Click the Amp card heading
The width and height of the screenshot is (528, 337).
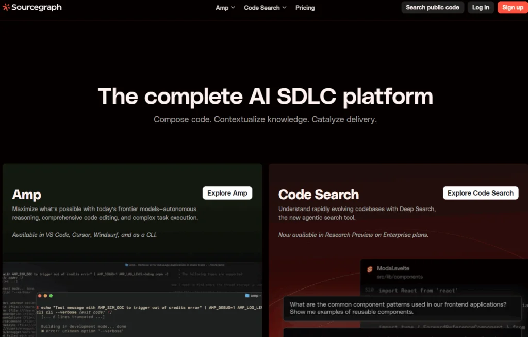(27, 195)
